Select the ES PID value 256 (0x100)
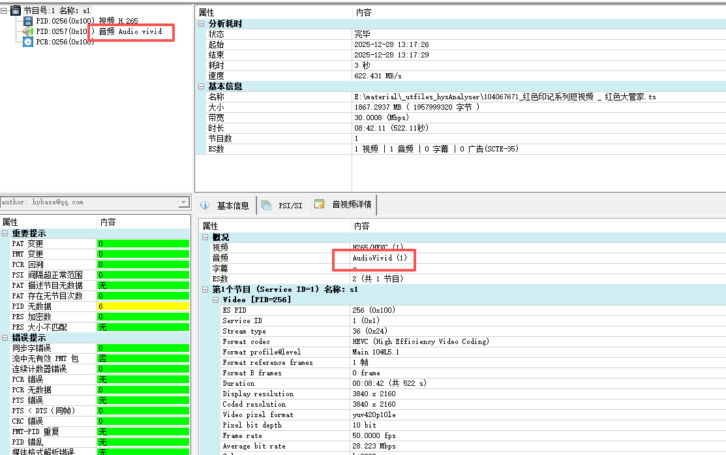Screen dimensions: 726x455 (x=374, y=310)
